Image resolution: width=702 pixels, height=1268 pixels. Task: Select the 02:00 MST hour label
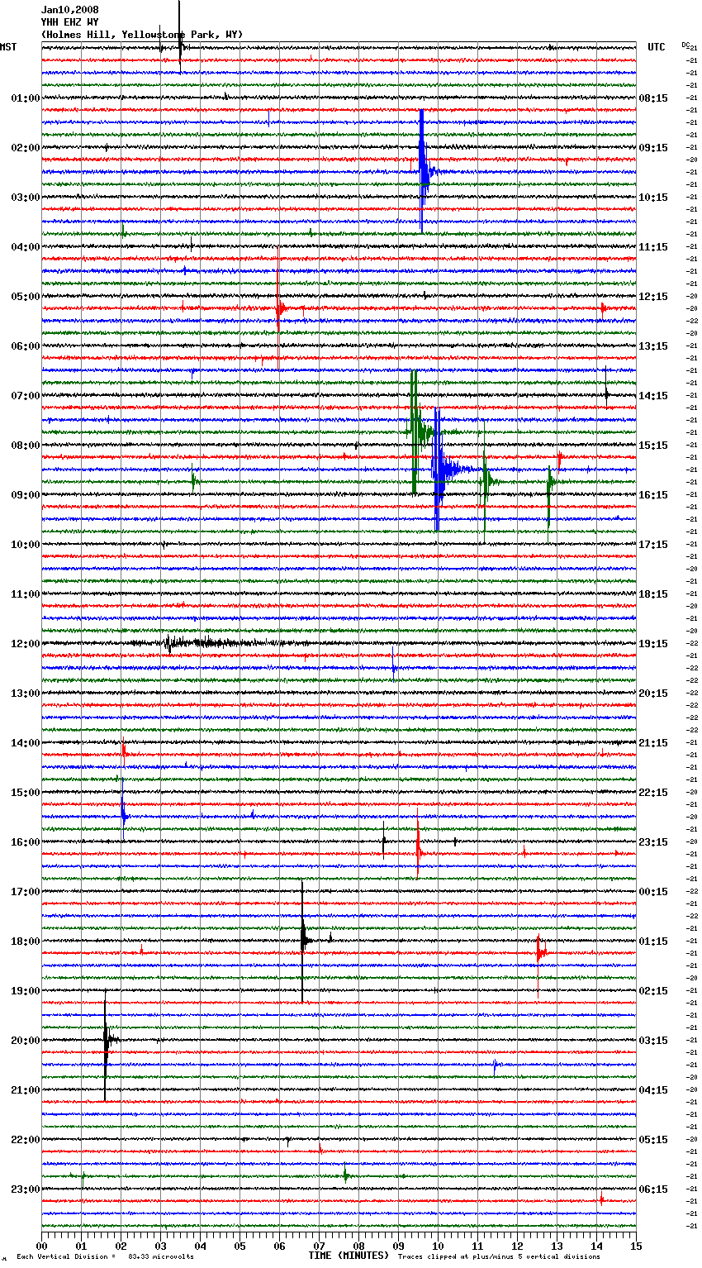click(26, 148)
